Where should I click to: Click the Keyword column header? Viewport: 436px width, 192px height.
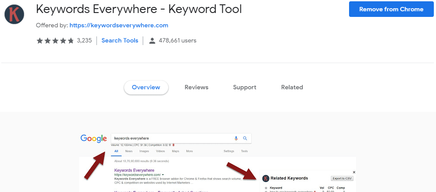[x=276, y=188]
